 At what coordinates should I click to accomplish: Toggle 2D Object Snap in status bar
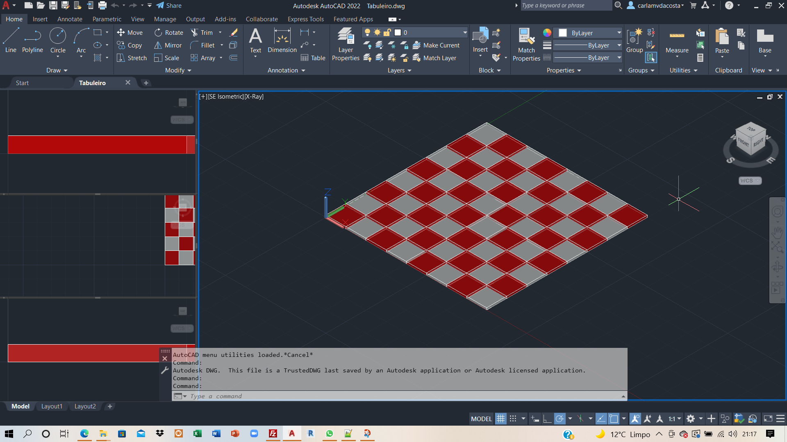point(614,419)
